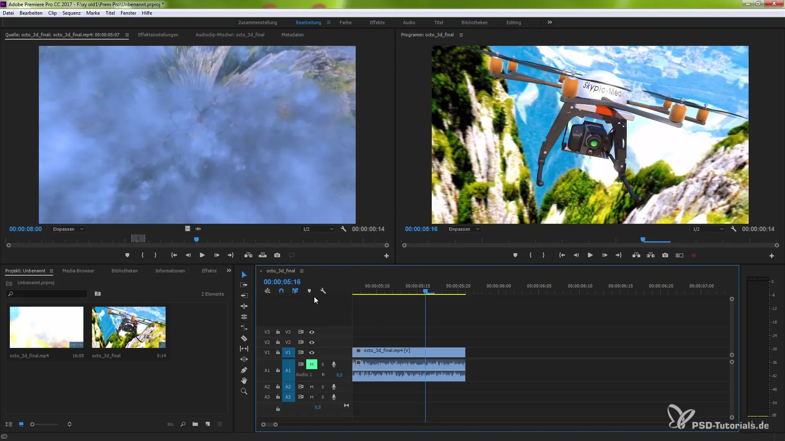Open Program monitor settings wrench
The height and width of the screenshot is (441, 785).
click(733, 229)
